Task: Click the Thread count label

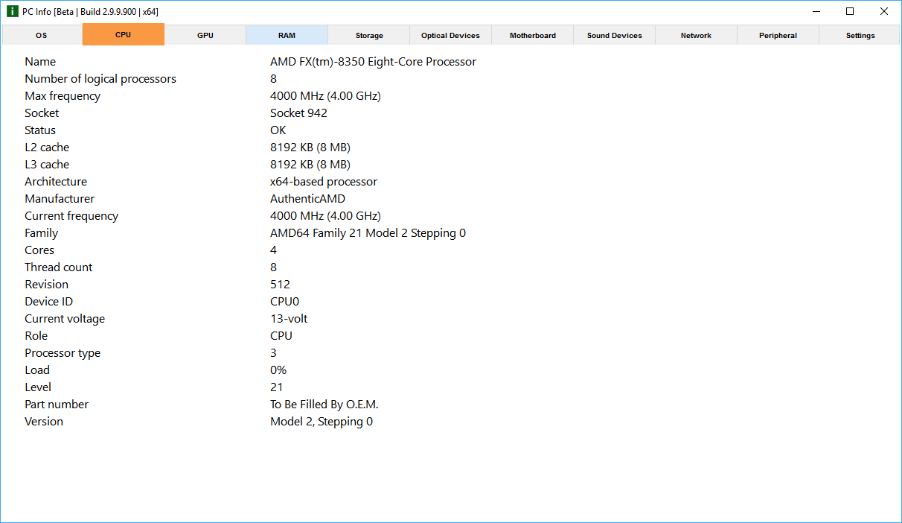Action: tap(59, 267)
